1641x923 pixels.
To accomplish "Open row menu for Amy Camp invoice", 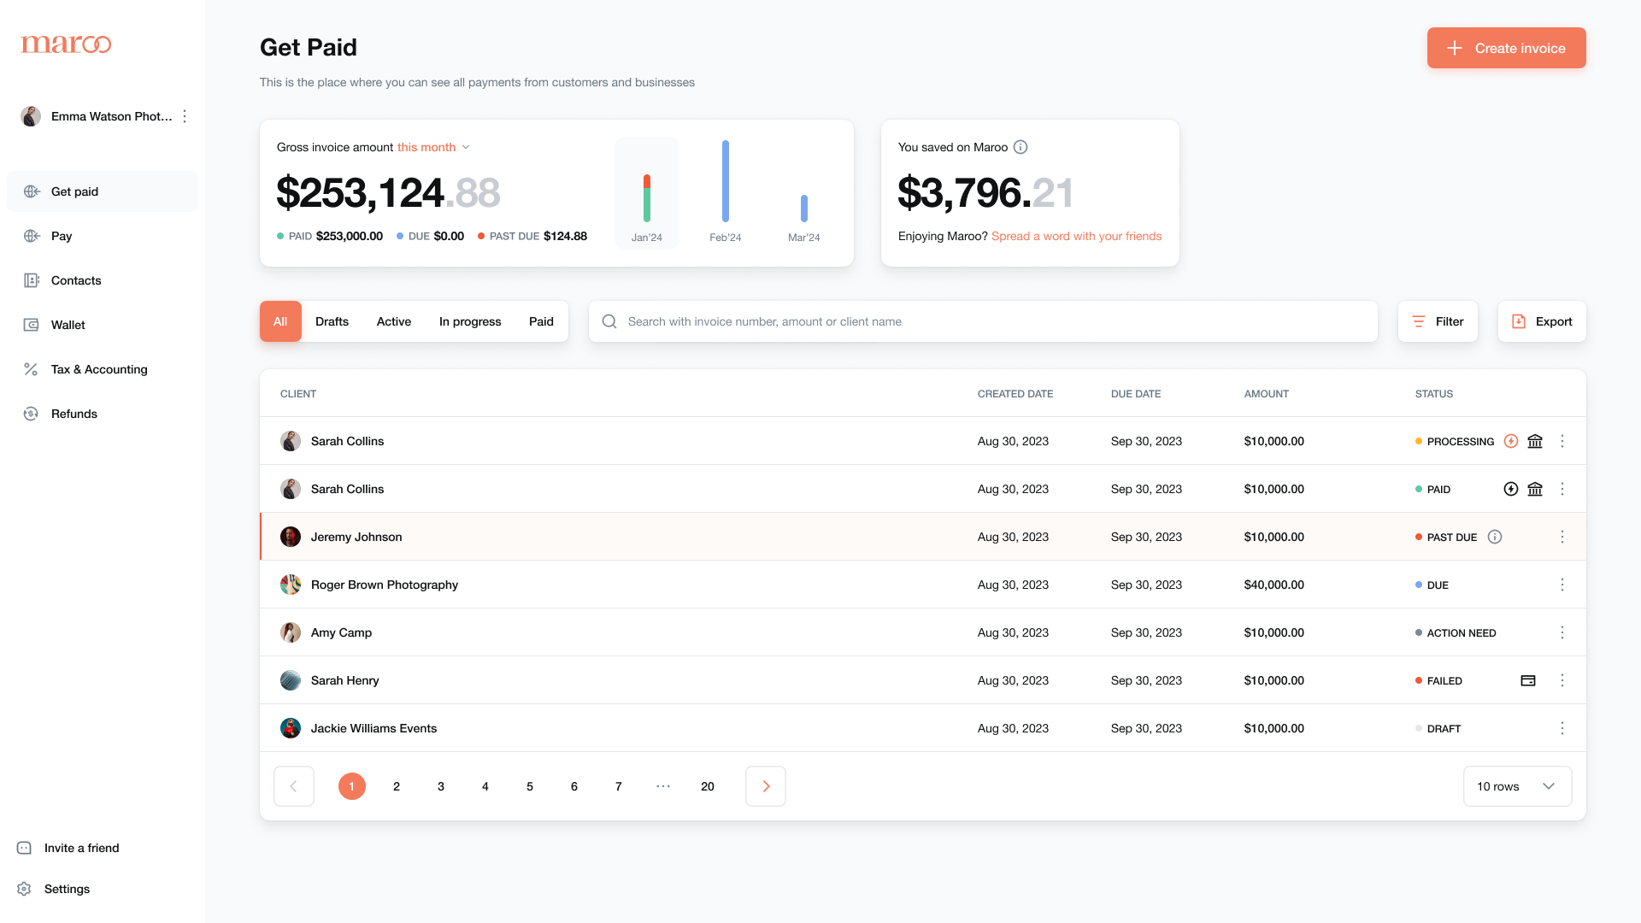I will pos(1562,632).
